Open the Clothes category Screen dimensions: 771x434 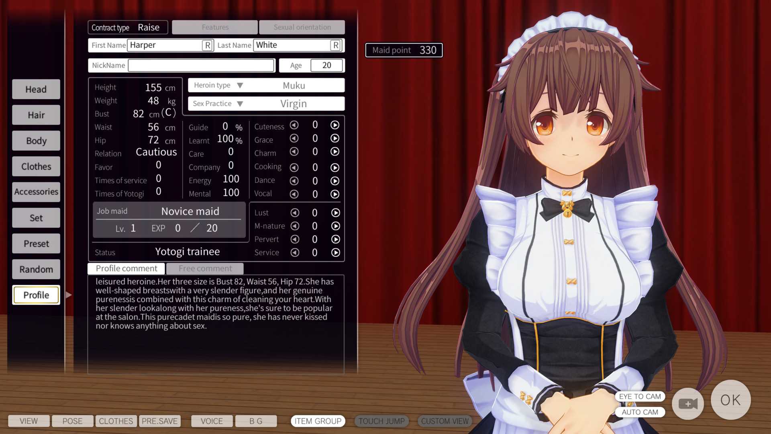pos(36,166)
